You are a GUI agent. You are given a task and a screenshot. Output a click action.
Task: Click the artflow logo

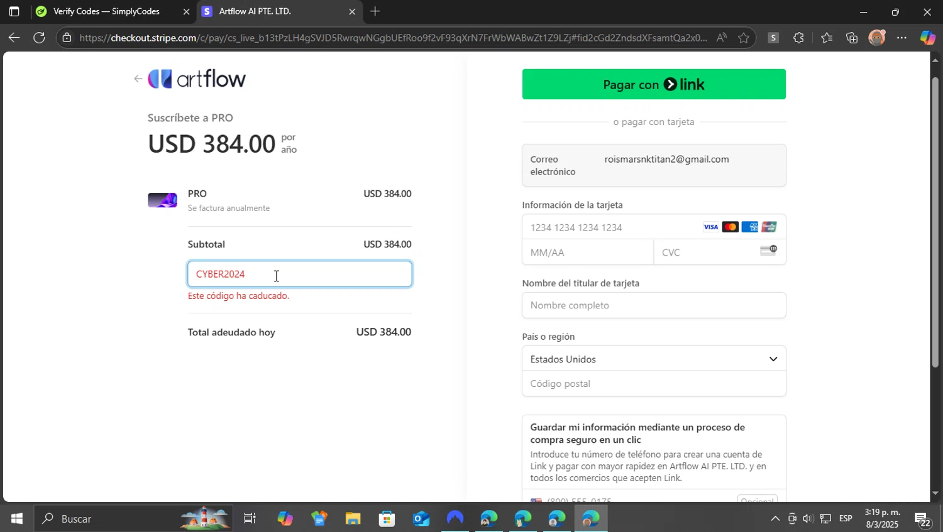pyautogui.click(x=197, y=79)
